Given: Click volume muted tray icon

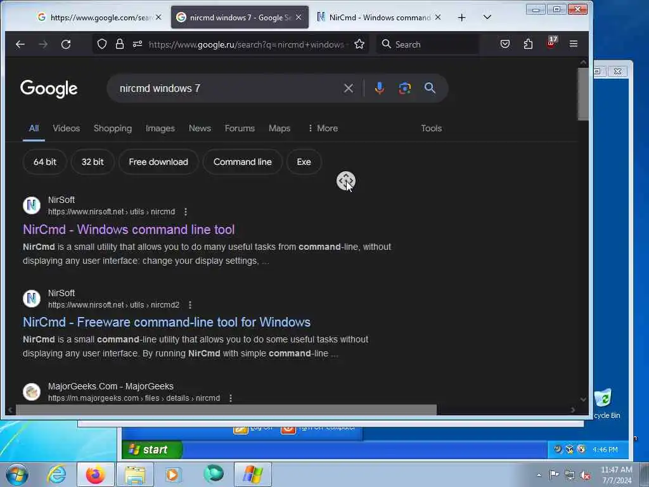Looking at the screenshot, I should point(585,476).
